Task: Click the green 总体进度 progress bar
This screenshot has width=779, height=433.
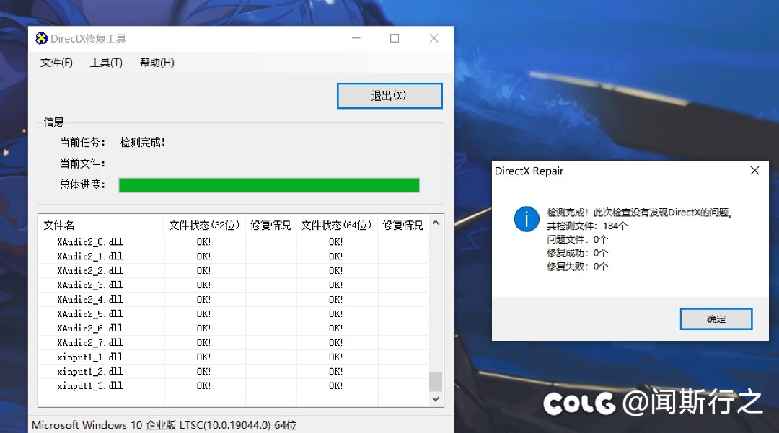Action: click(x=268, y=185)
